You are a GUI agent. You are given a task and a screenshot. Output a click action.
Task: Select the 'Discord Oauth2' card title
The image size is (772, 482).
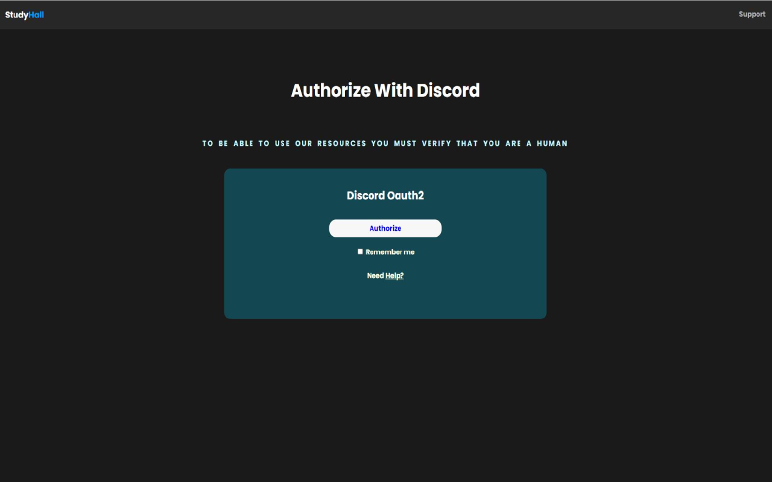[385, 196]
